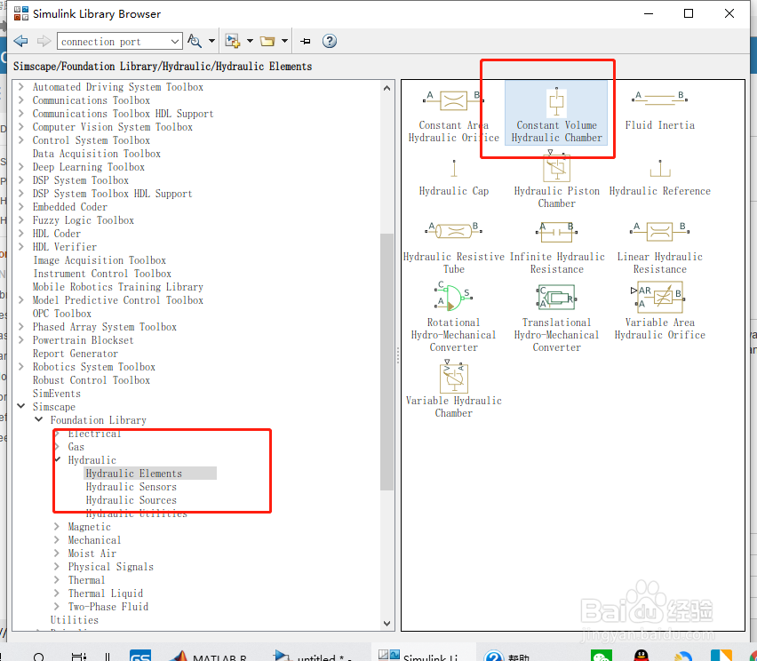
Task: Expand the Fuzzy Logic Toolbox node
Action: [20, 220]
